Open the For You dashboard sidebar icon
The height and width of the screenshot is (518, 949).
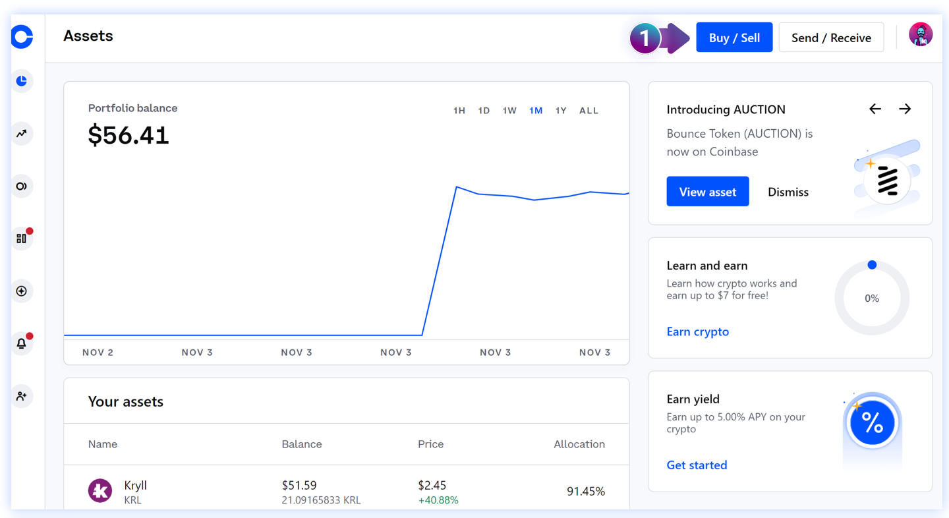click(x=22, y=239)
